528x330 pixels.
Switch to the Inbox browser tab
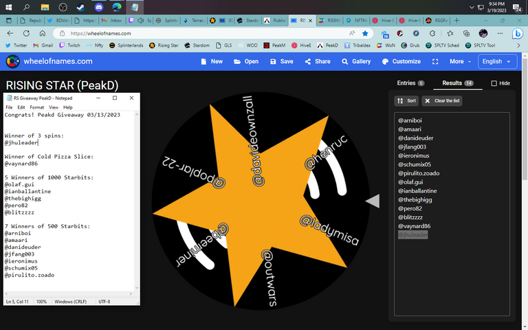(x=112, y=21)
